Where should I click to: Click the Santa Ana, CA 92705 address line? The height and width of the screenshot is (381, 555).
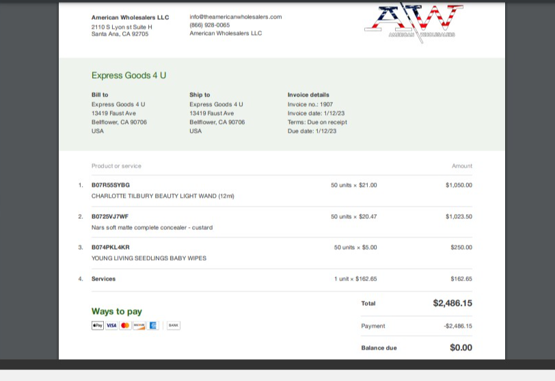coord(120,34)
